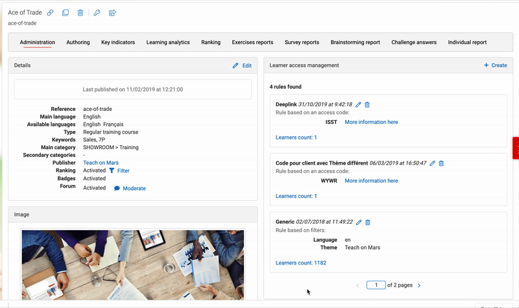519x308 pixels.
Task: Click the ISST access code text
Action: click(x=332, y=122)
